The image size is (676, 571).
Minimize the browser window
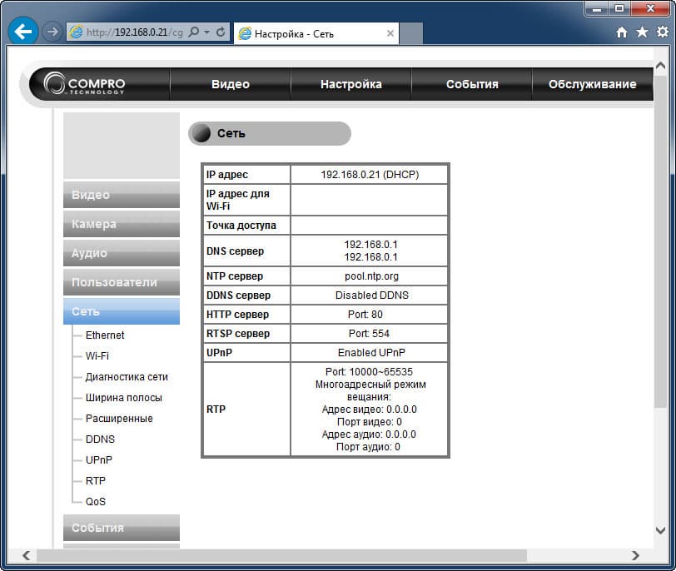[597, 8]
